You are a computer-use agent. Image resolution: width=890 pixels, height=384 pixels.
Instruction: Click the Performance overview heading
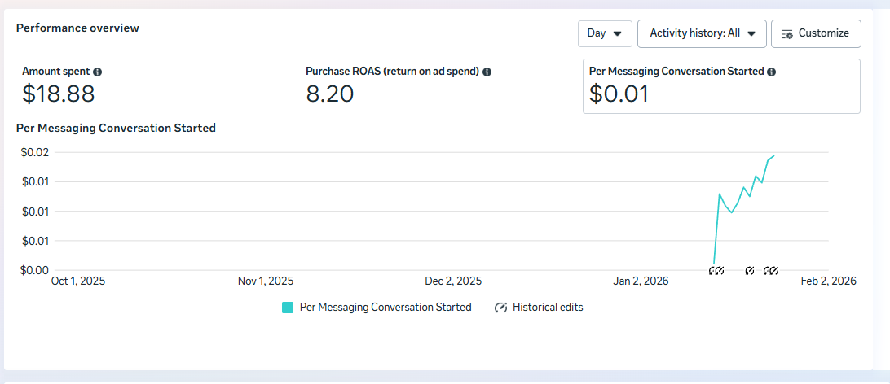[77, 28]
